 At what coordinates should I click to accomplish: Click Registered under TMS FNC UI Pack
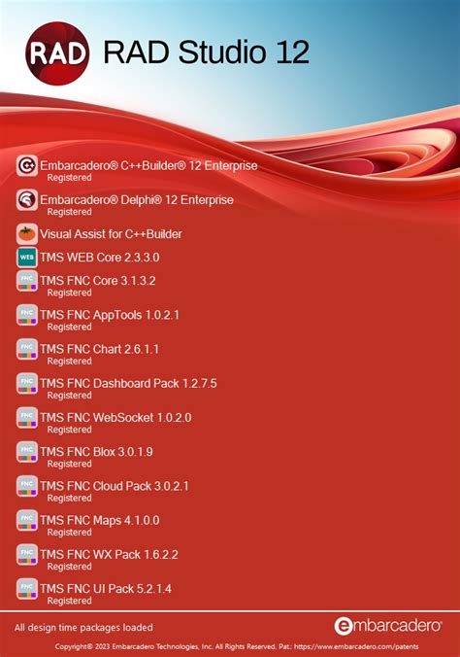point(70,601)
